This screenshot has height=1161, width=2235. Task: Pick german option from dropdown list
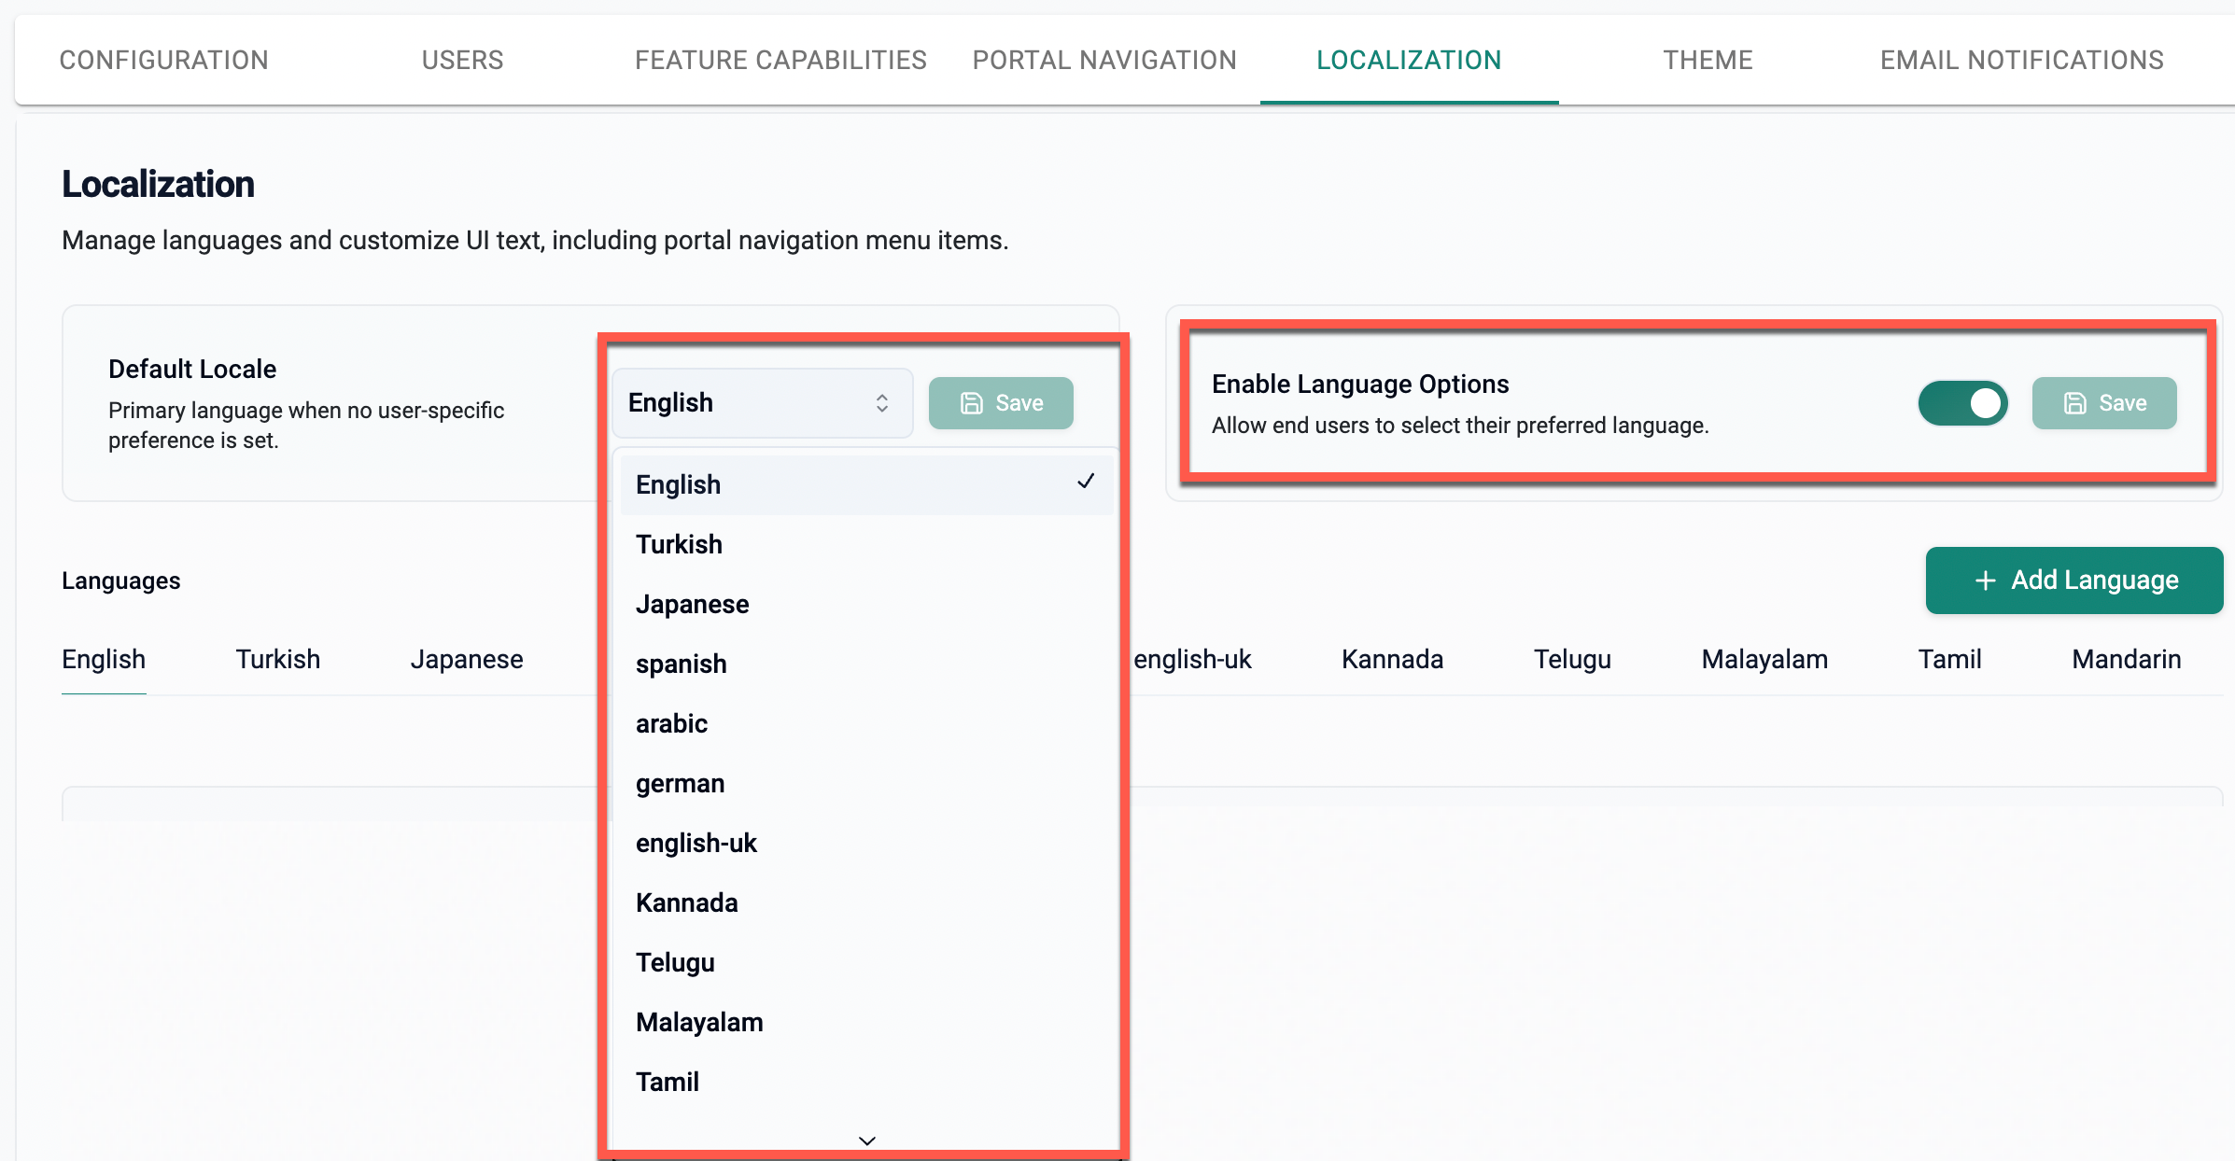680,783
